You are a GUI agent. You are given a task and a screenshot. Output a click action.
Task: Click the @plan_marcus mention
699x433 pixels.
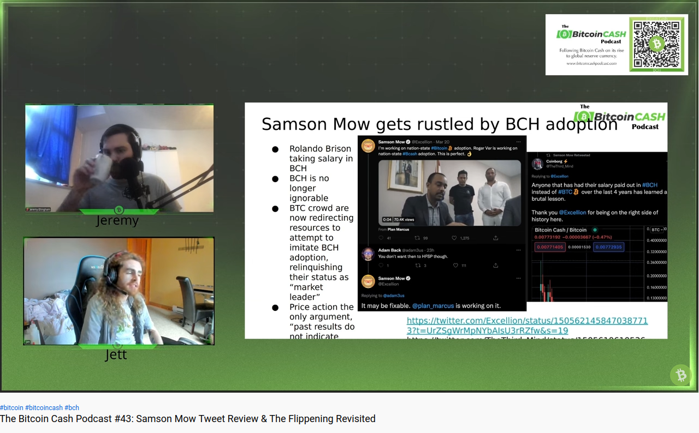(434, 306)
